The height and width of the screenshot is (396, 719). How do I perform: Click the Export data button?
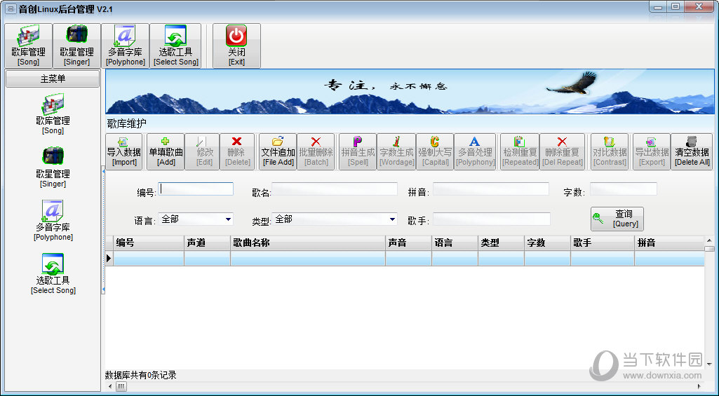point(652,151)
